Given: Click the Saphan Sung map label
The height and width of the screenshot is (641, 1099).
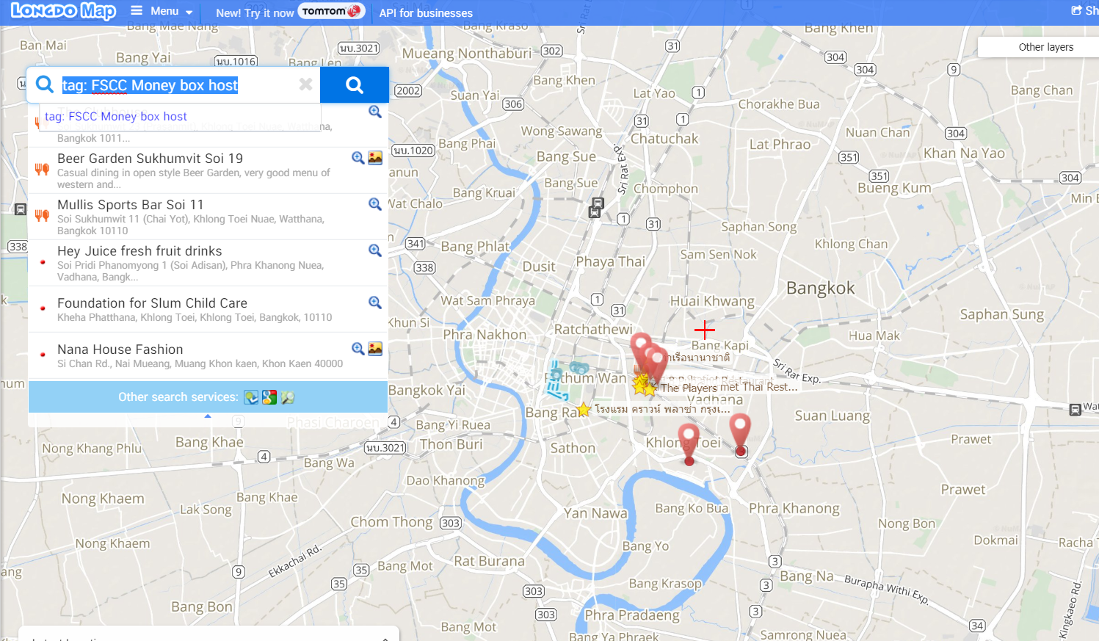Looking at the screenshot, I should tap(1002, 314).
